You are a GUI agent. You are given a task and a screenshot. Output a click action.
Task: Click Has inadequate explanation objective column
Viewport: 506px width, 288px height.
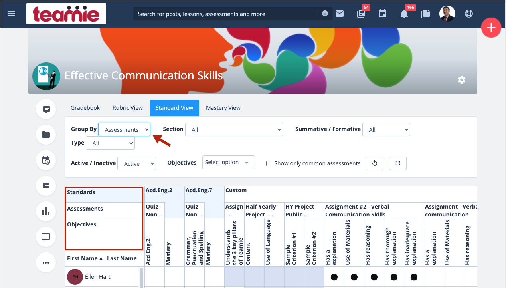click(x=414, y=242)
